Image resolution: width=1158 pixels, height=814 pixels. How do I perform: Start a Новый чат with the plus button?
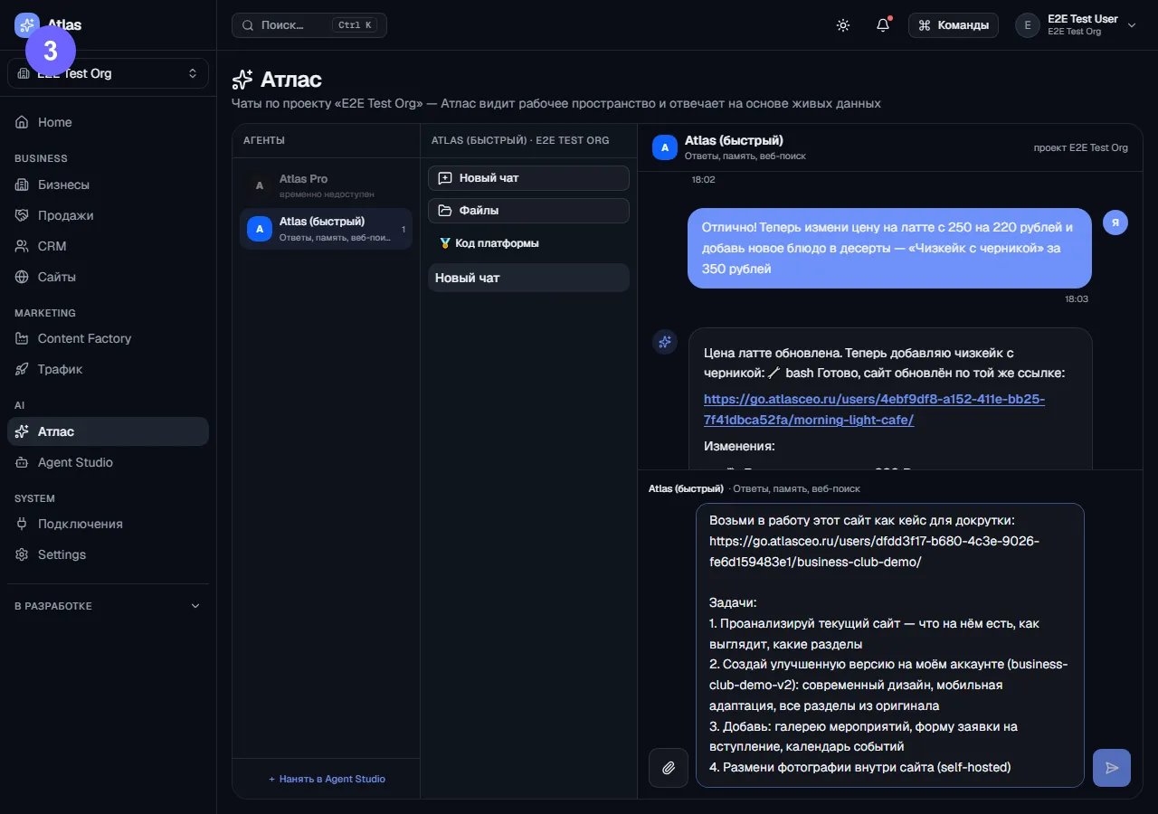click(x=528, y=178)
